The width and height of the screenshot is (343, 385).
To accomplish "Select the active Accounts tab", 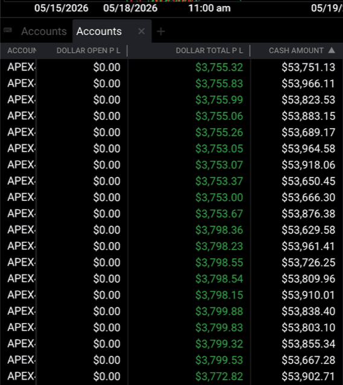I will coord(99,31).
